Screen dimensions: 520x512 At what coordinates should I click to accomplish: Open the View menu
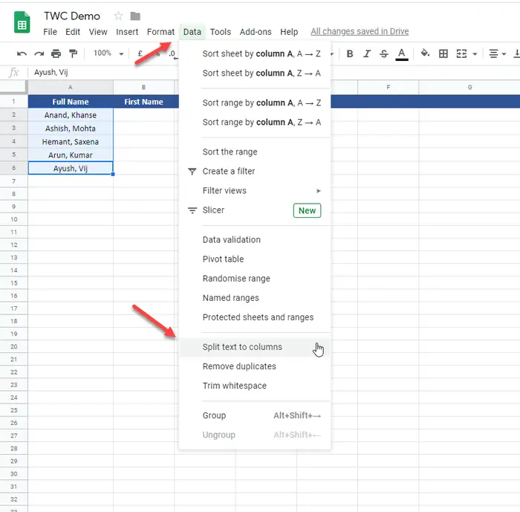pos(98,32)
